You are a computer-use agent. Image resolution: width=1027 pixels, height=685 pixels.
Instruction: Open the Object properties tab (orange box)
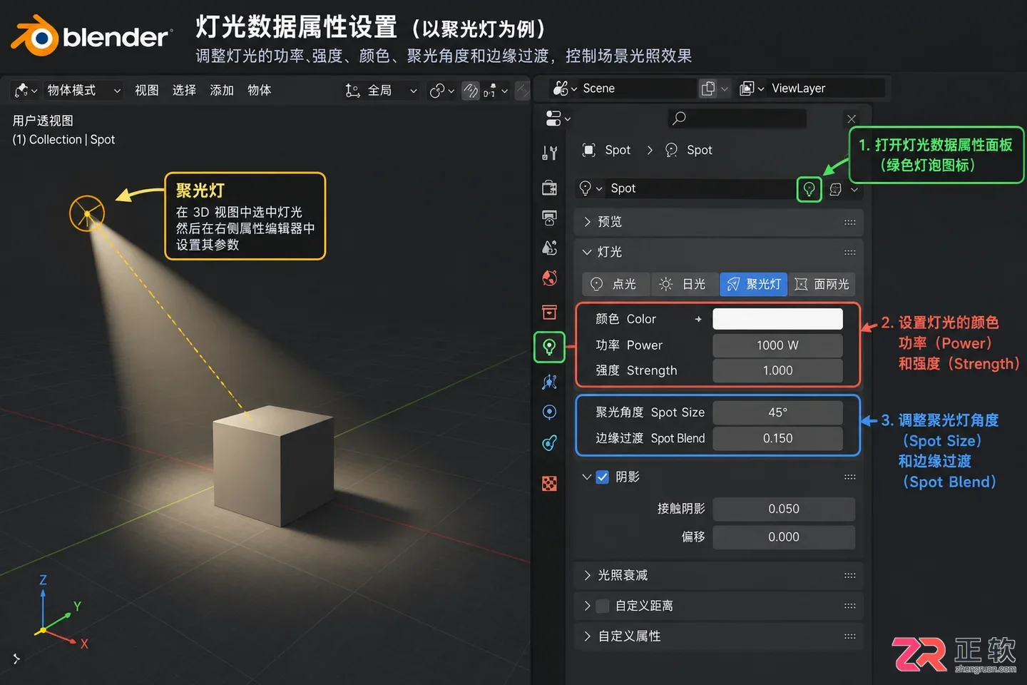tap(549, 312)
